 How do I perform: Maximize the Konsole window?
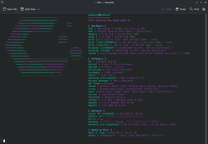pos(201,2)
